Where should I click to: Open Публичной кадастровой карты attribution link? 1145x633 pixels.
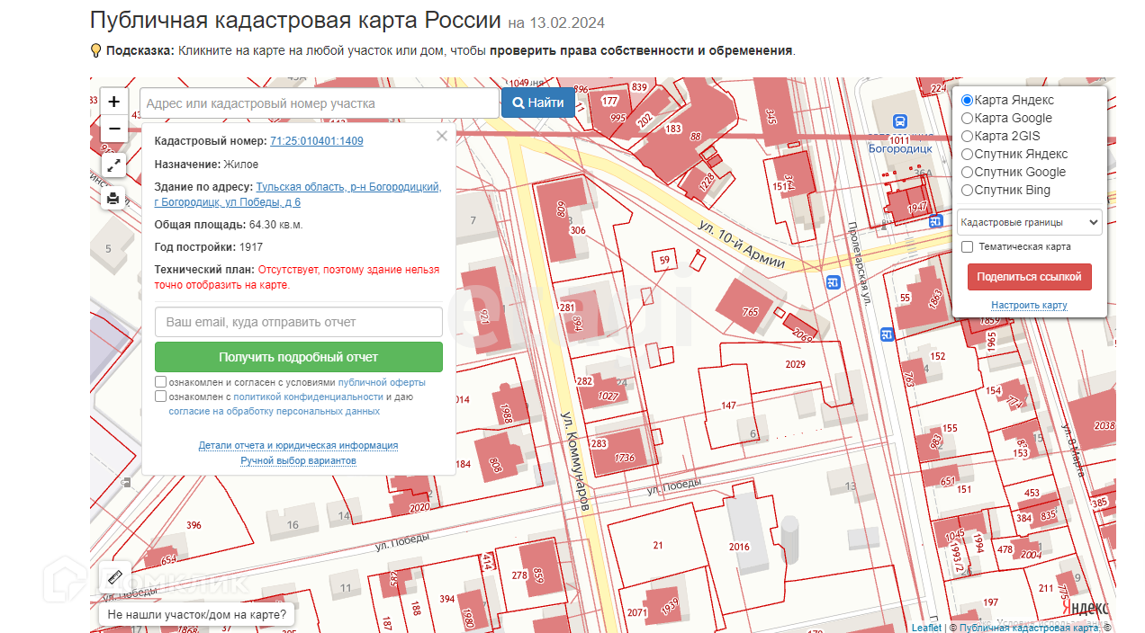1030,628
